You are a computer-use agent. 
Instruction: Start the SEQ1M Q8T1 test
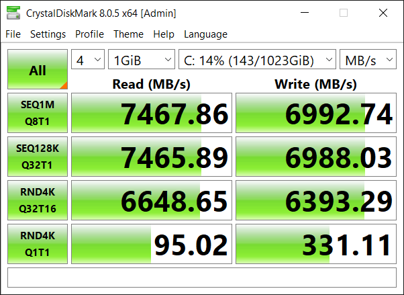pos(38,113)
